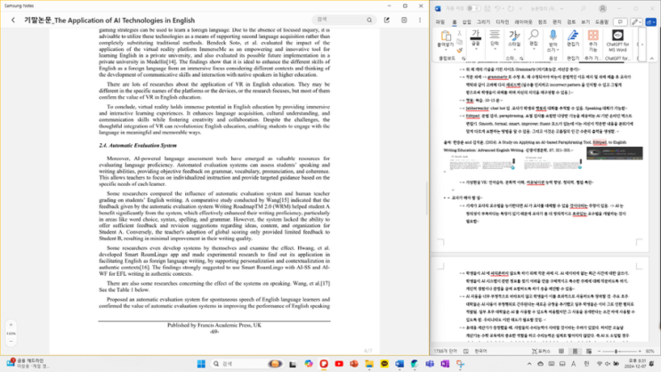Open the Word account profile

[x=603, y=8]
